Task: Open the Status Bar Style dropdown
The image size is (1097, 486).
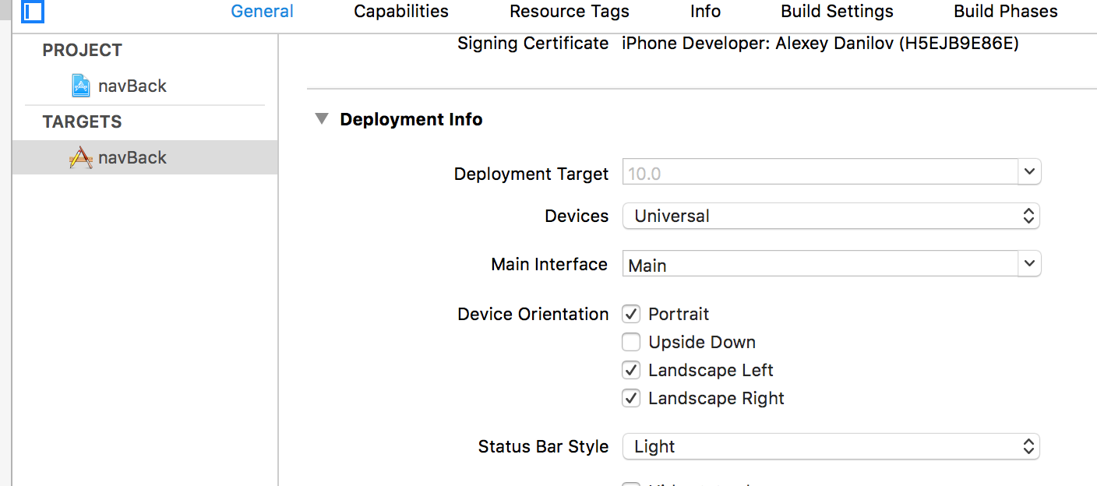Action: pyautogui.click(x=1030, y=446)
